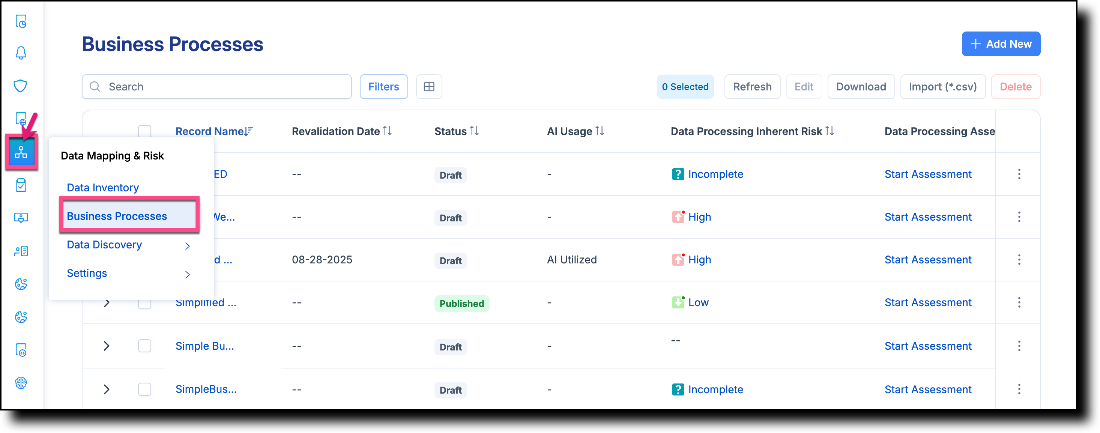Viewport: 1100px width, 433px height.
Task: Click inside the Search field
Action: pyautogui.click(x=216, y=87)
